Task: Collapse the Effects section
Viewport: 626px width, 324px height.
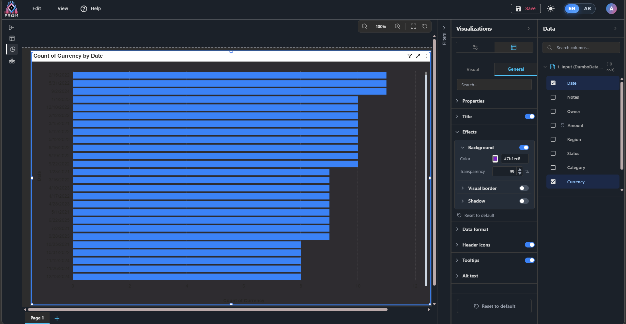Action: coord(469,132)
